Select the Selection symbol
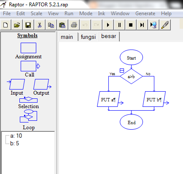This screenshot has width=183, height=174. (28, 100)
